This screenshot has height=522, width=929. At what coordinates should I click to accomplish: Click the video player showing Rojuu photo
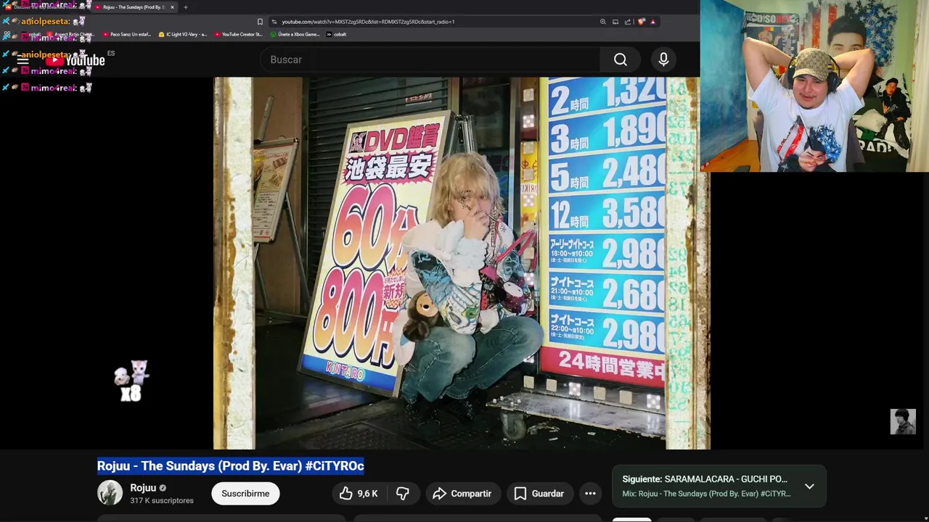(x=462, y=263)
